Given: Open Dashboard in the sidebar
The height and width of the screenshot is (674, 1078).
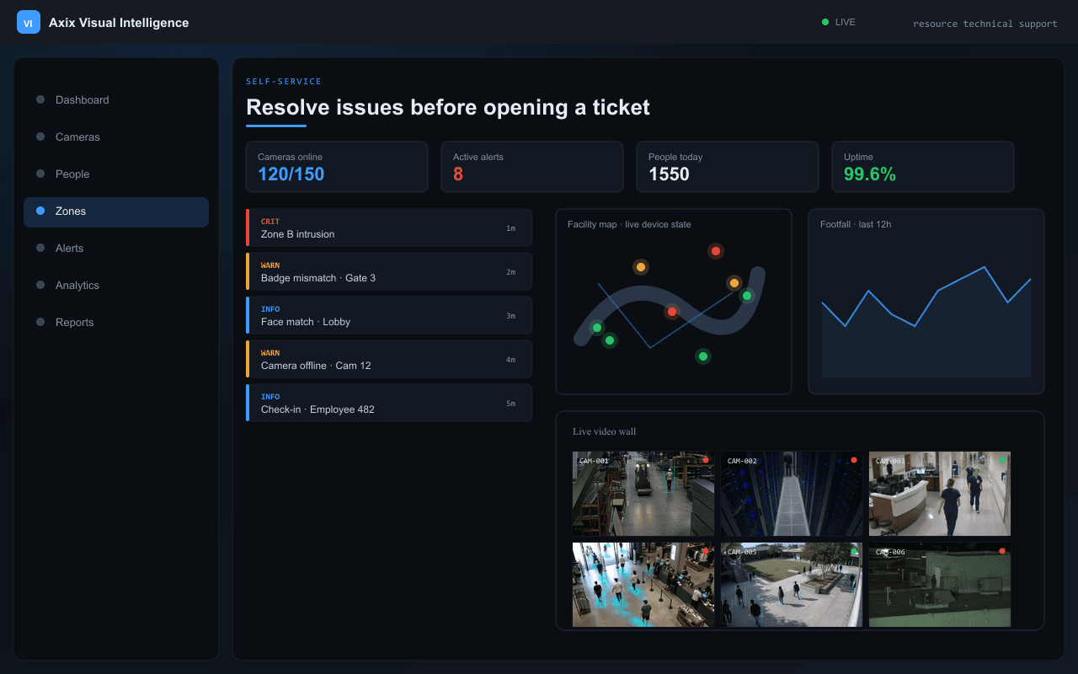Looking at the screenshot, I should pyautogui.click(x=116, y=99).
